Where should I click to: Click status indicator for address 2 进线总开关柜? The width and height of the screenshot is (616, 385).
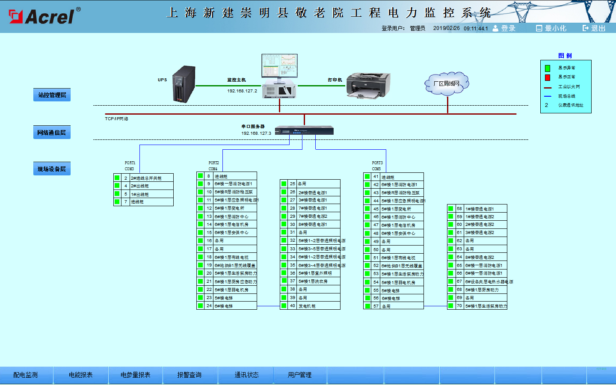pos(117,178)
